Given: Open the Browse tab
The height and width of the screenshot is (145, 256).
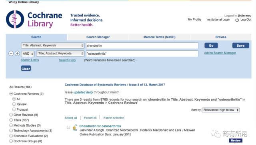Looking at the screenshot, I should 221,37.
